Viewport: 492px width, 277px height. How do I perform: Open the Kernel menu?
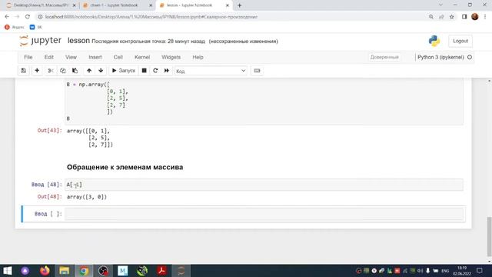[x=142, y=57]
